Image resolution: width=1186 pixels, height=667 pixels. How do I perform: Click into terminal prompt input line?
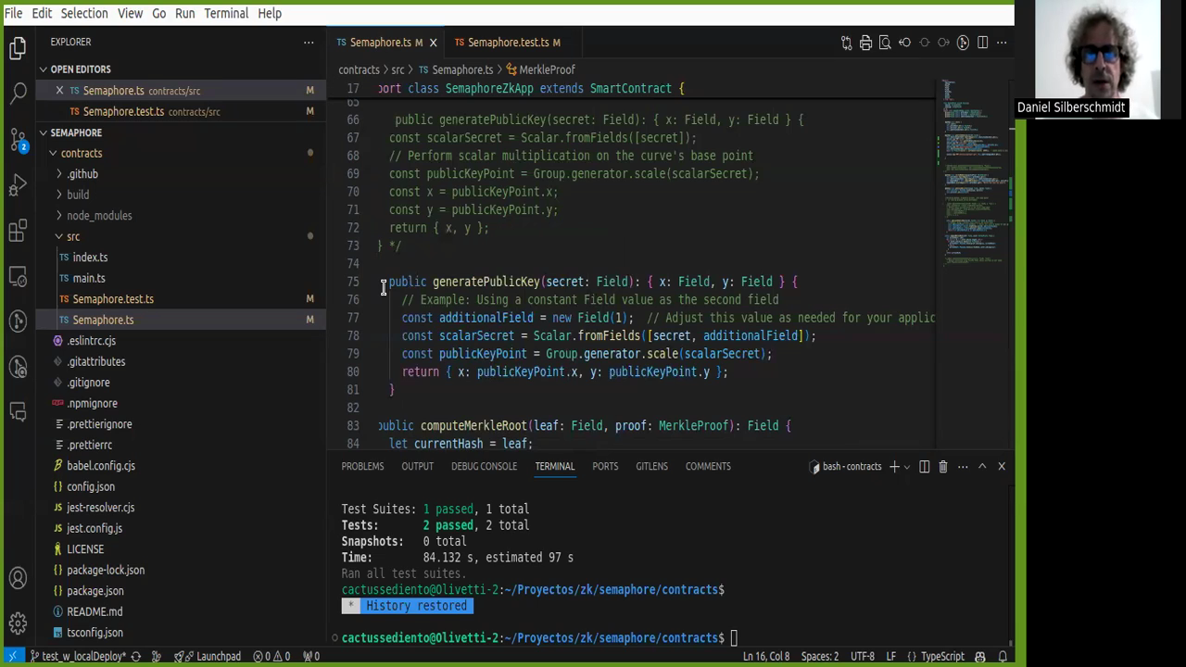coord(735,638)
